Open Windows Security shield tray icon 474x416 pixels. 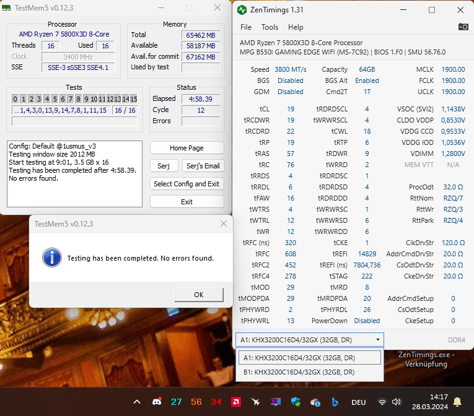pos(296,402)
